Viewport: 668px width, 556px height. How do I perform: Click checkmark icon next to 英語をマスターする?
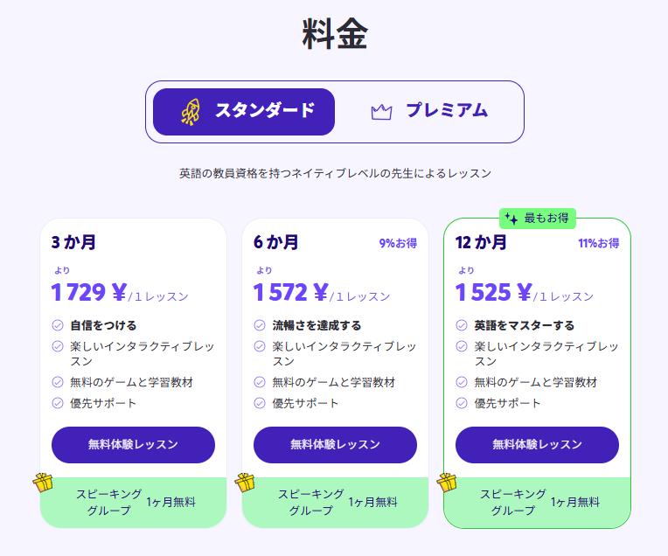(462, 325)
